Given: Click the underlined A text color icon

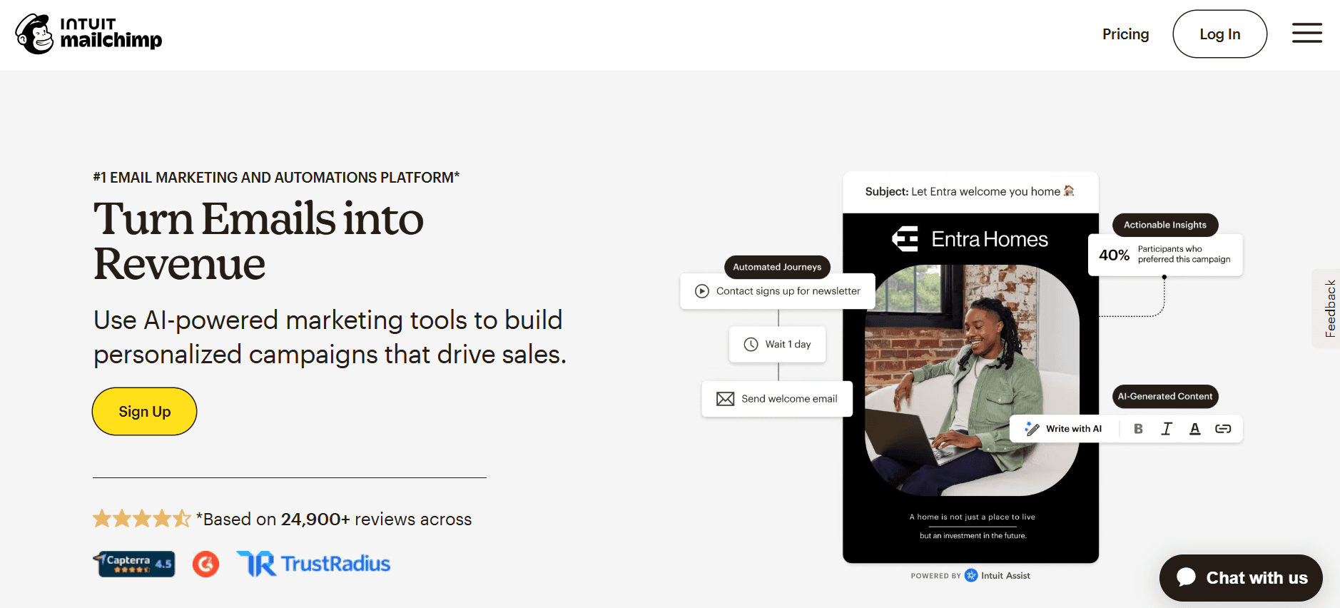Looking at the screenshot, I should coord(1194,428).
